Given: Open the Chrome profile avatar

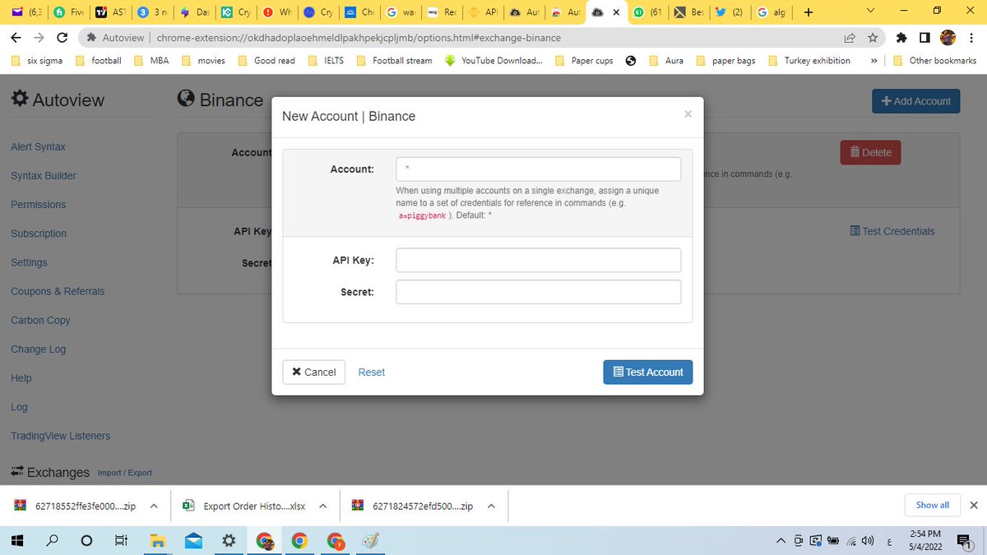Looking at the screenshot, I should [x=948, y=38].
